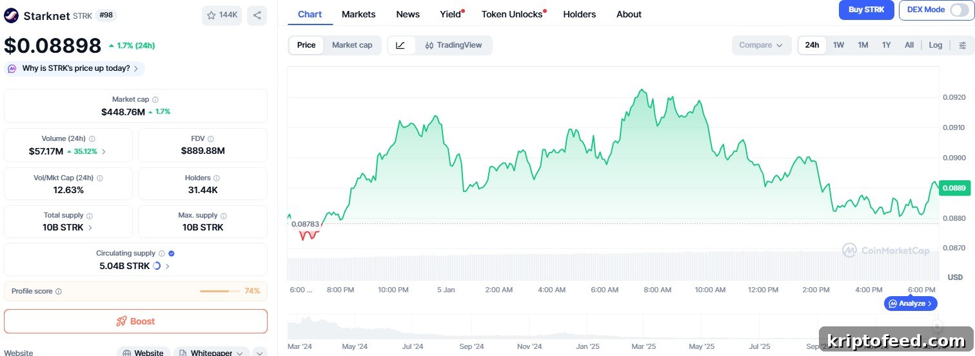Click the document icon on Whitepaper

[x=183, y=353]
